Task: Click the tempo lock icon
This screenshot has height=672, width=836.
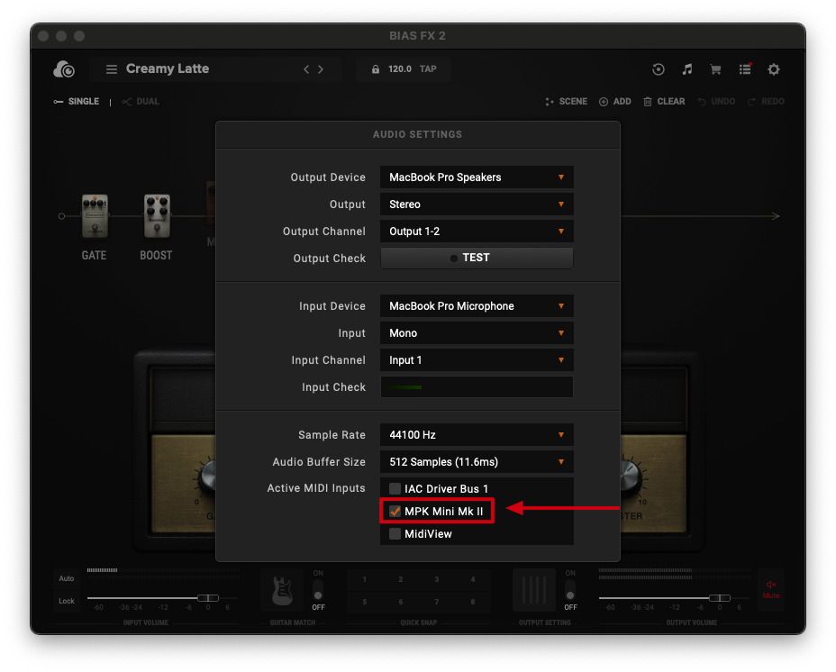Action: point(376,69)
